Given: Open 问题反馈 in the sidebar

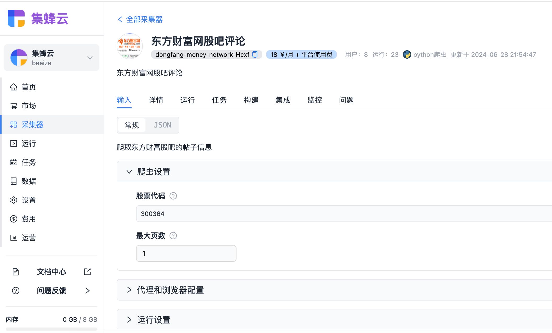Looking at the screenshot, I should click(x=52, y=291).
